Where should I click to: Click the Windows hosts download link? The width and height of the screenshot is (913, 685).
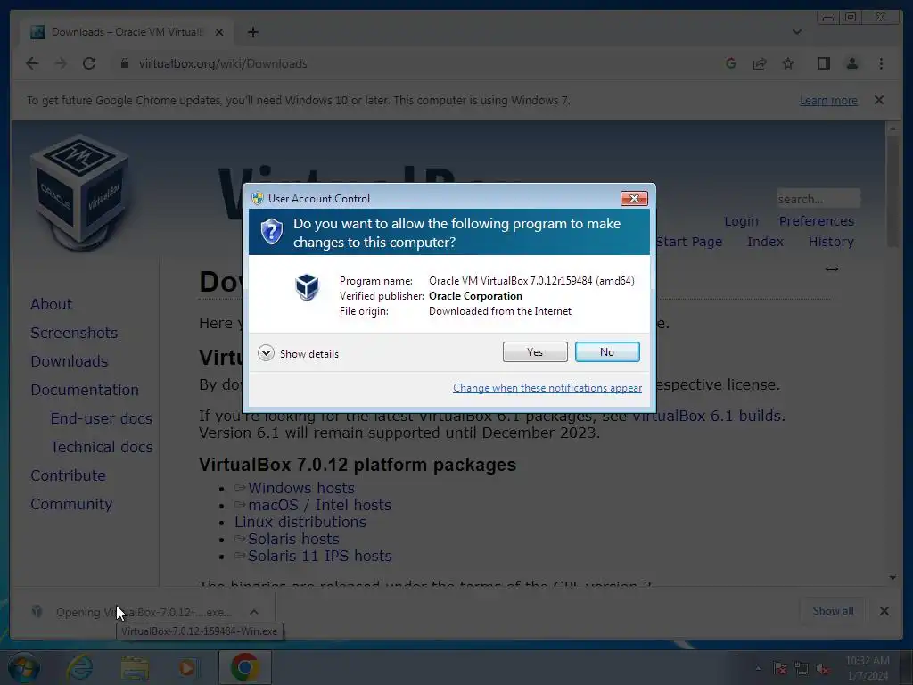[x=301, y=488]
